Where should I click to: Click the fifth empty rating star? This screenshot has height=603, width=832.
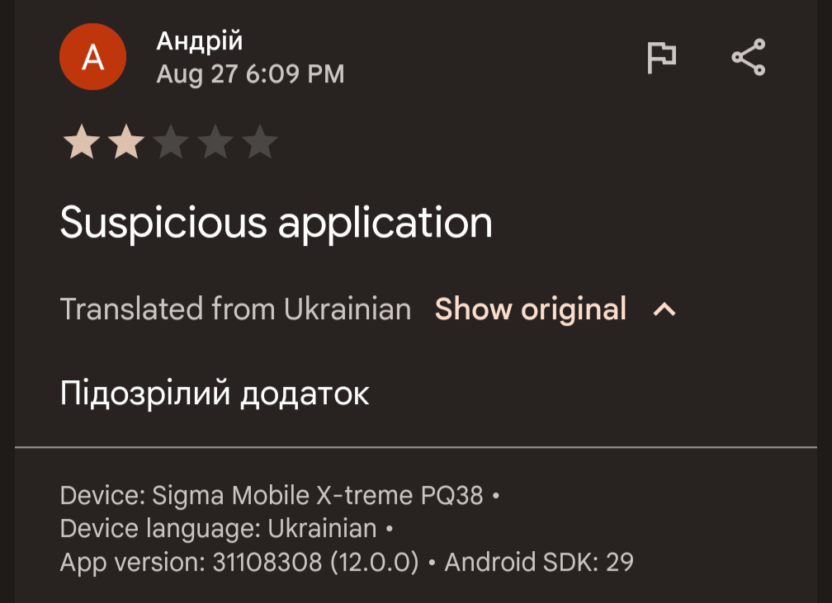pyautogui.click(x=259, y=143)
